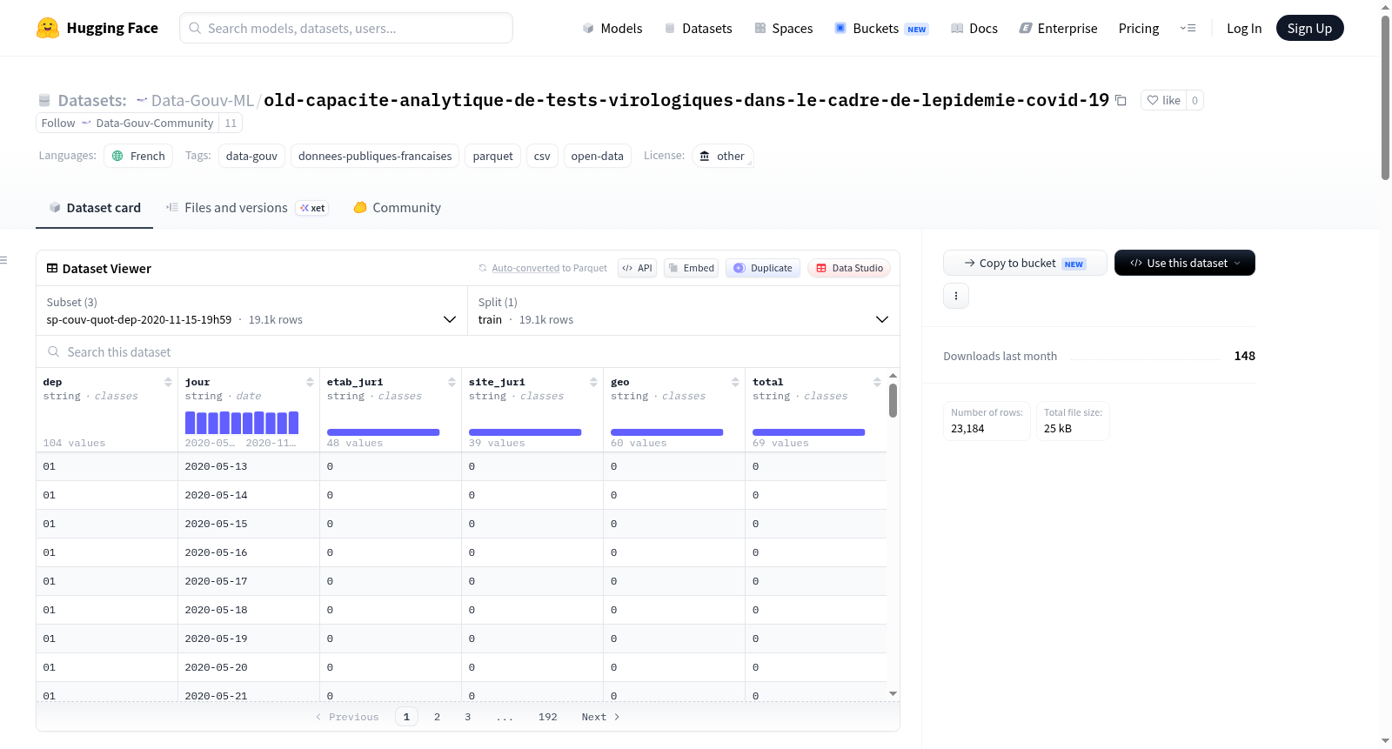The width and height of the screenshot is (1392, 749).
Task: Click the sidebar table-of-contents icon at left edge
Action: 4,260
